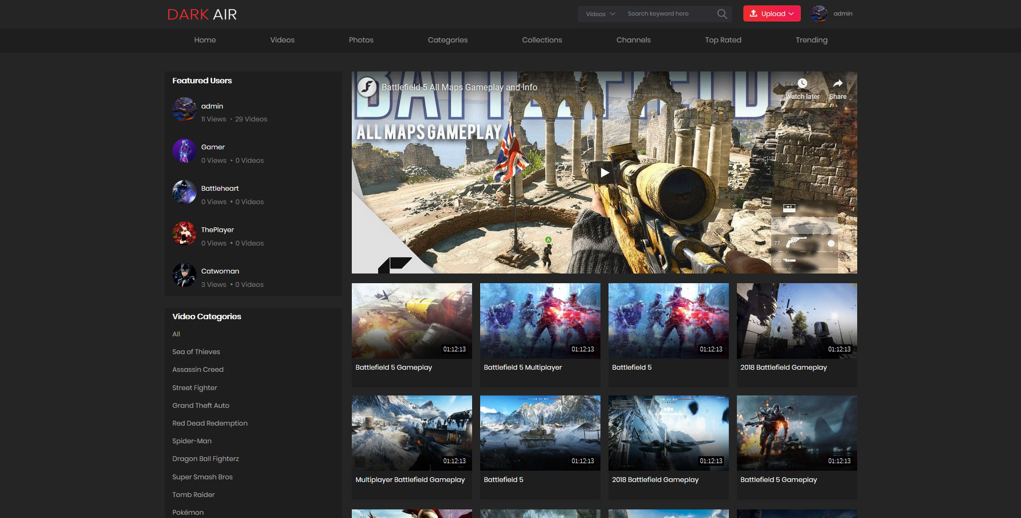Open the Top Rated menu item

(723, 40)
